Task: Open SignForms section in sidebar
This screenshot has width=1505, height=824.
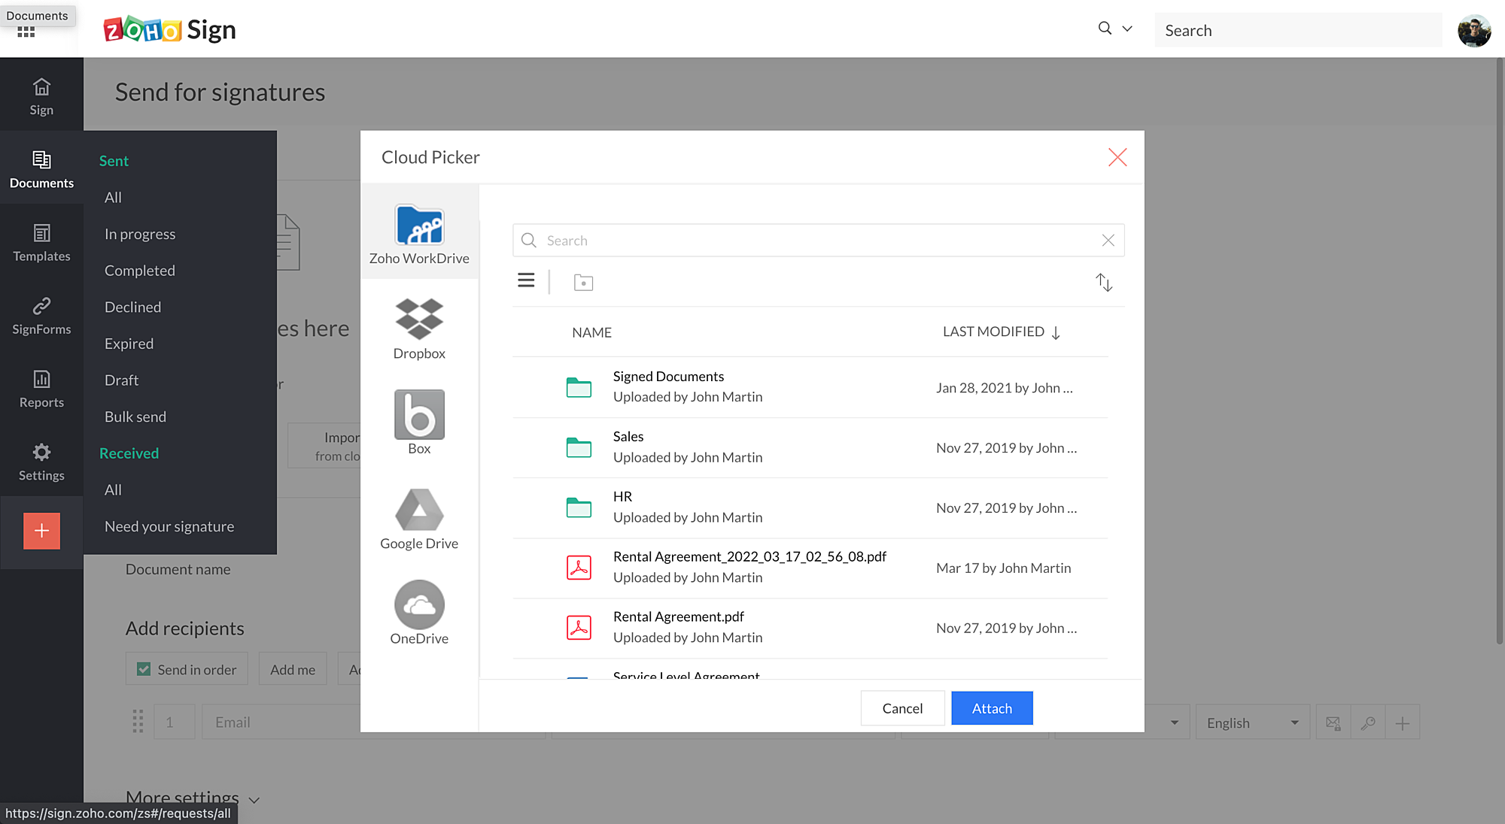Action: pyautogui.click(x=41, y=316)
